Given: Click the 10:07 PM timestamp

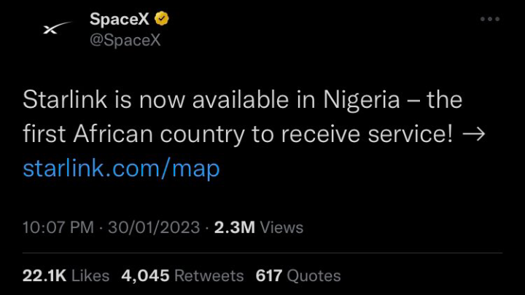Looking at the screenshot, I should click(x=58, y=227).
